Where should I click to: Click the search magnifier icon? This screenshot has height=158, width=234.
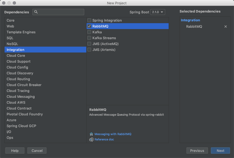click(36, 12)
